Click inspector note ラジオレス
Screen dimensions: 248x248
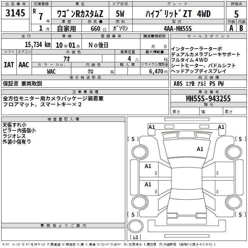click(x=14, y=136)
